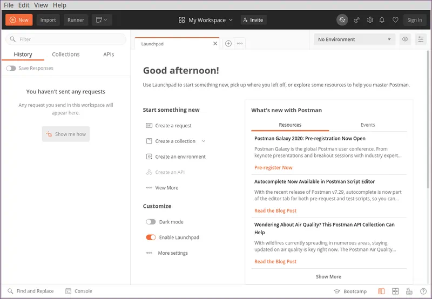Click the plus icon to open new tab
Viewport: 432px width, 299px height.
click(x=228, y=44)
